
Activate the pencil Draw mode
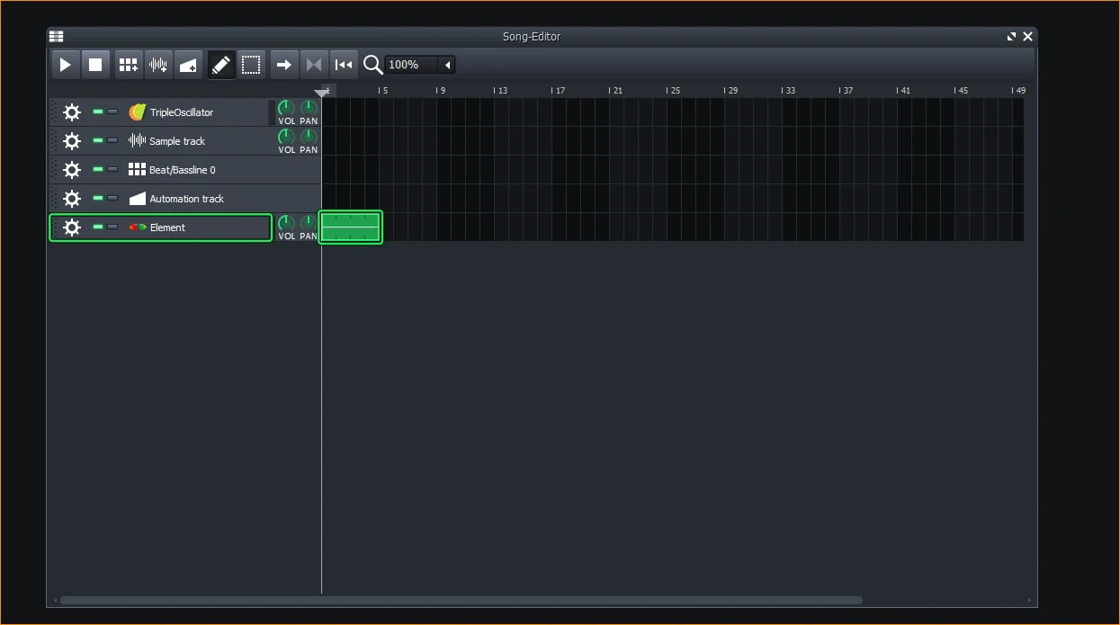click(221, 65)
